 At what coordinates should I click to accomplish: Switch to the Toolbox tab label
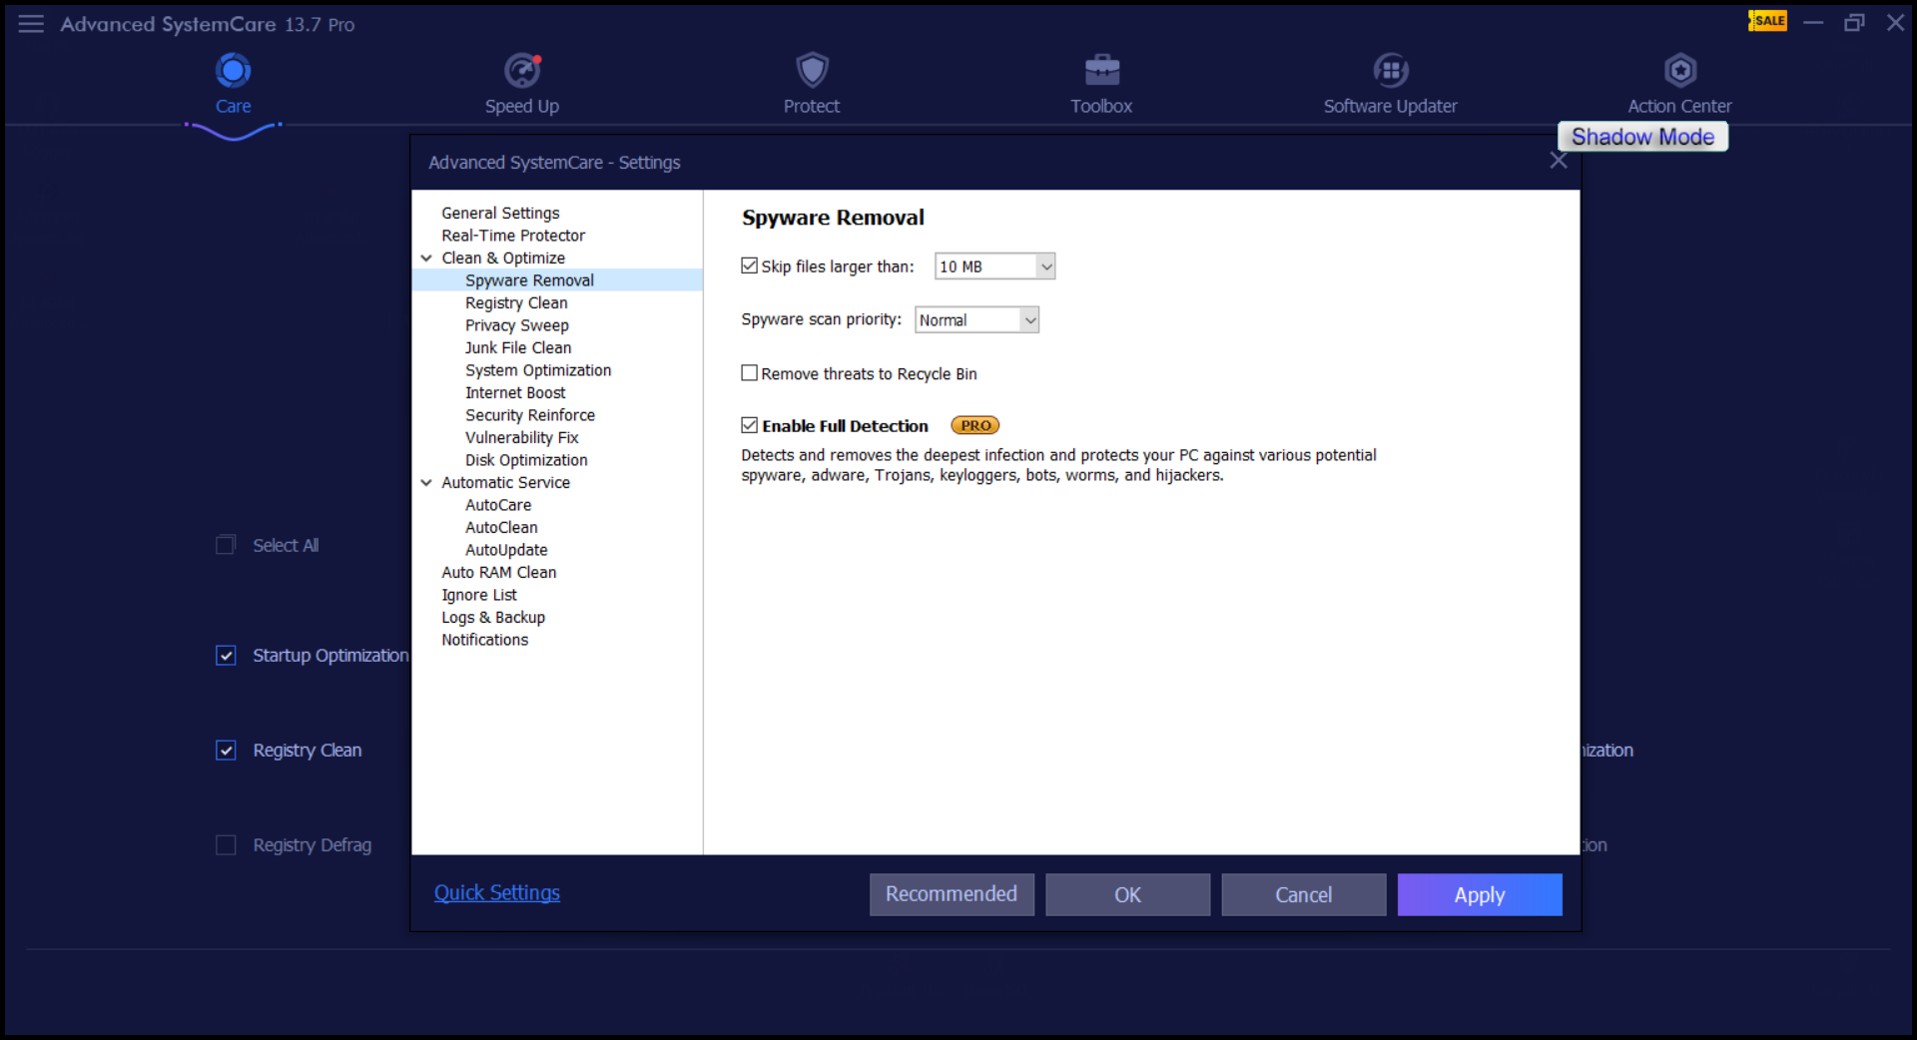[1101, 106]
